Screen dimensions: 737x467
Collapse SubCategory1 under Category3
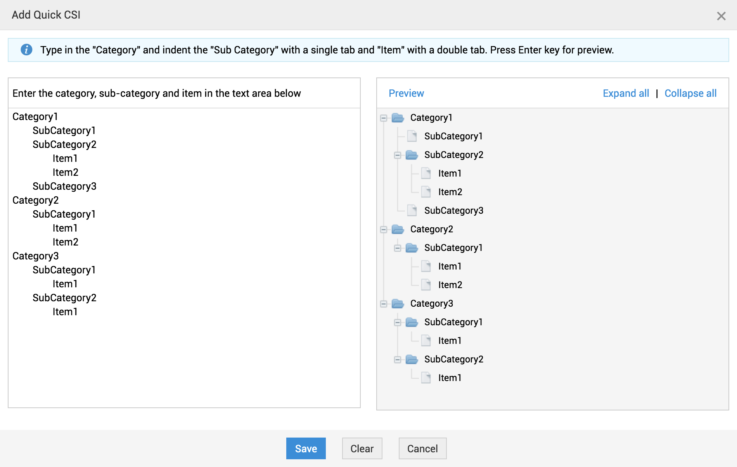tap(398, 323)
